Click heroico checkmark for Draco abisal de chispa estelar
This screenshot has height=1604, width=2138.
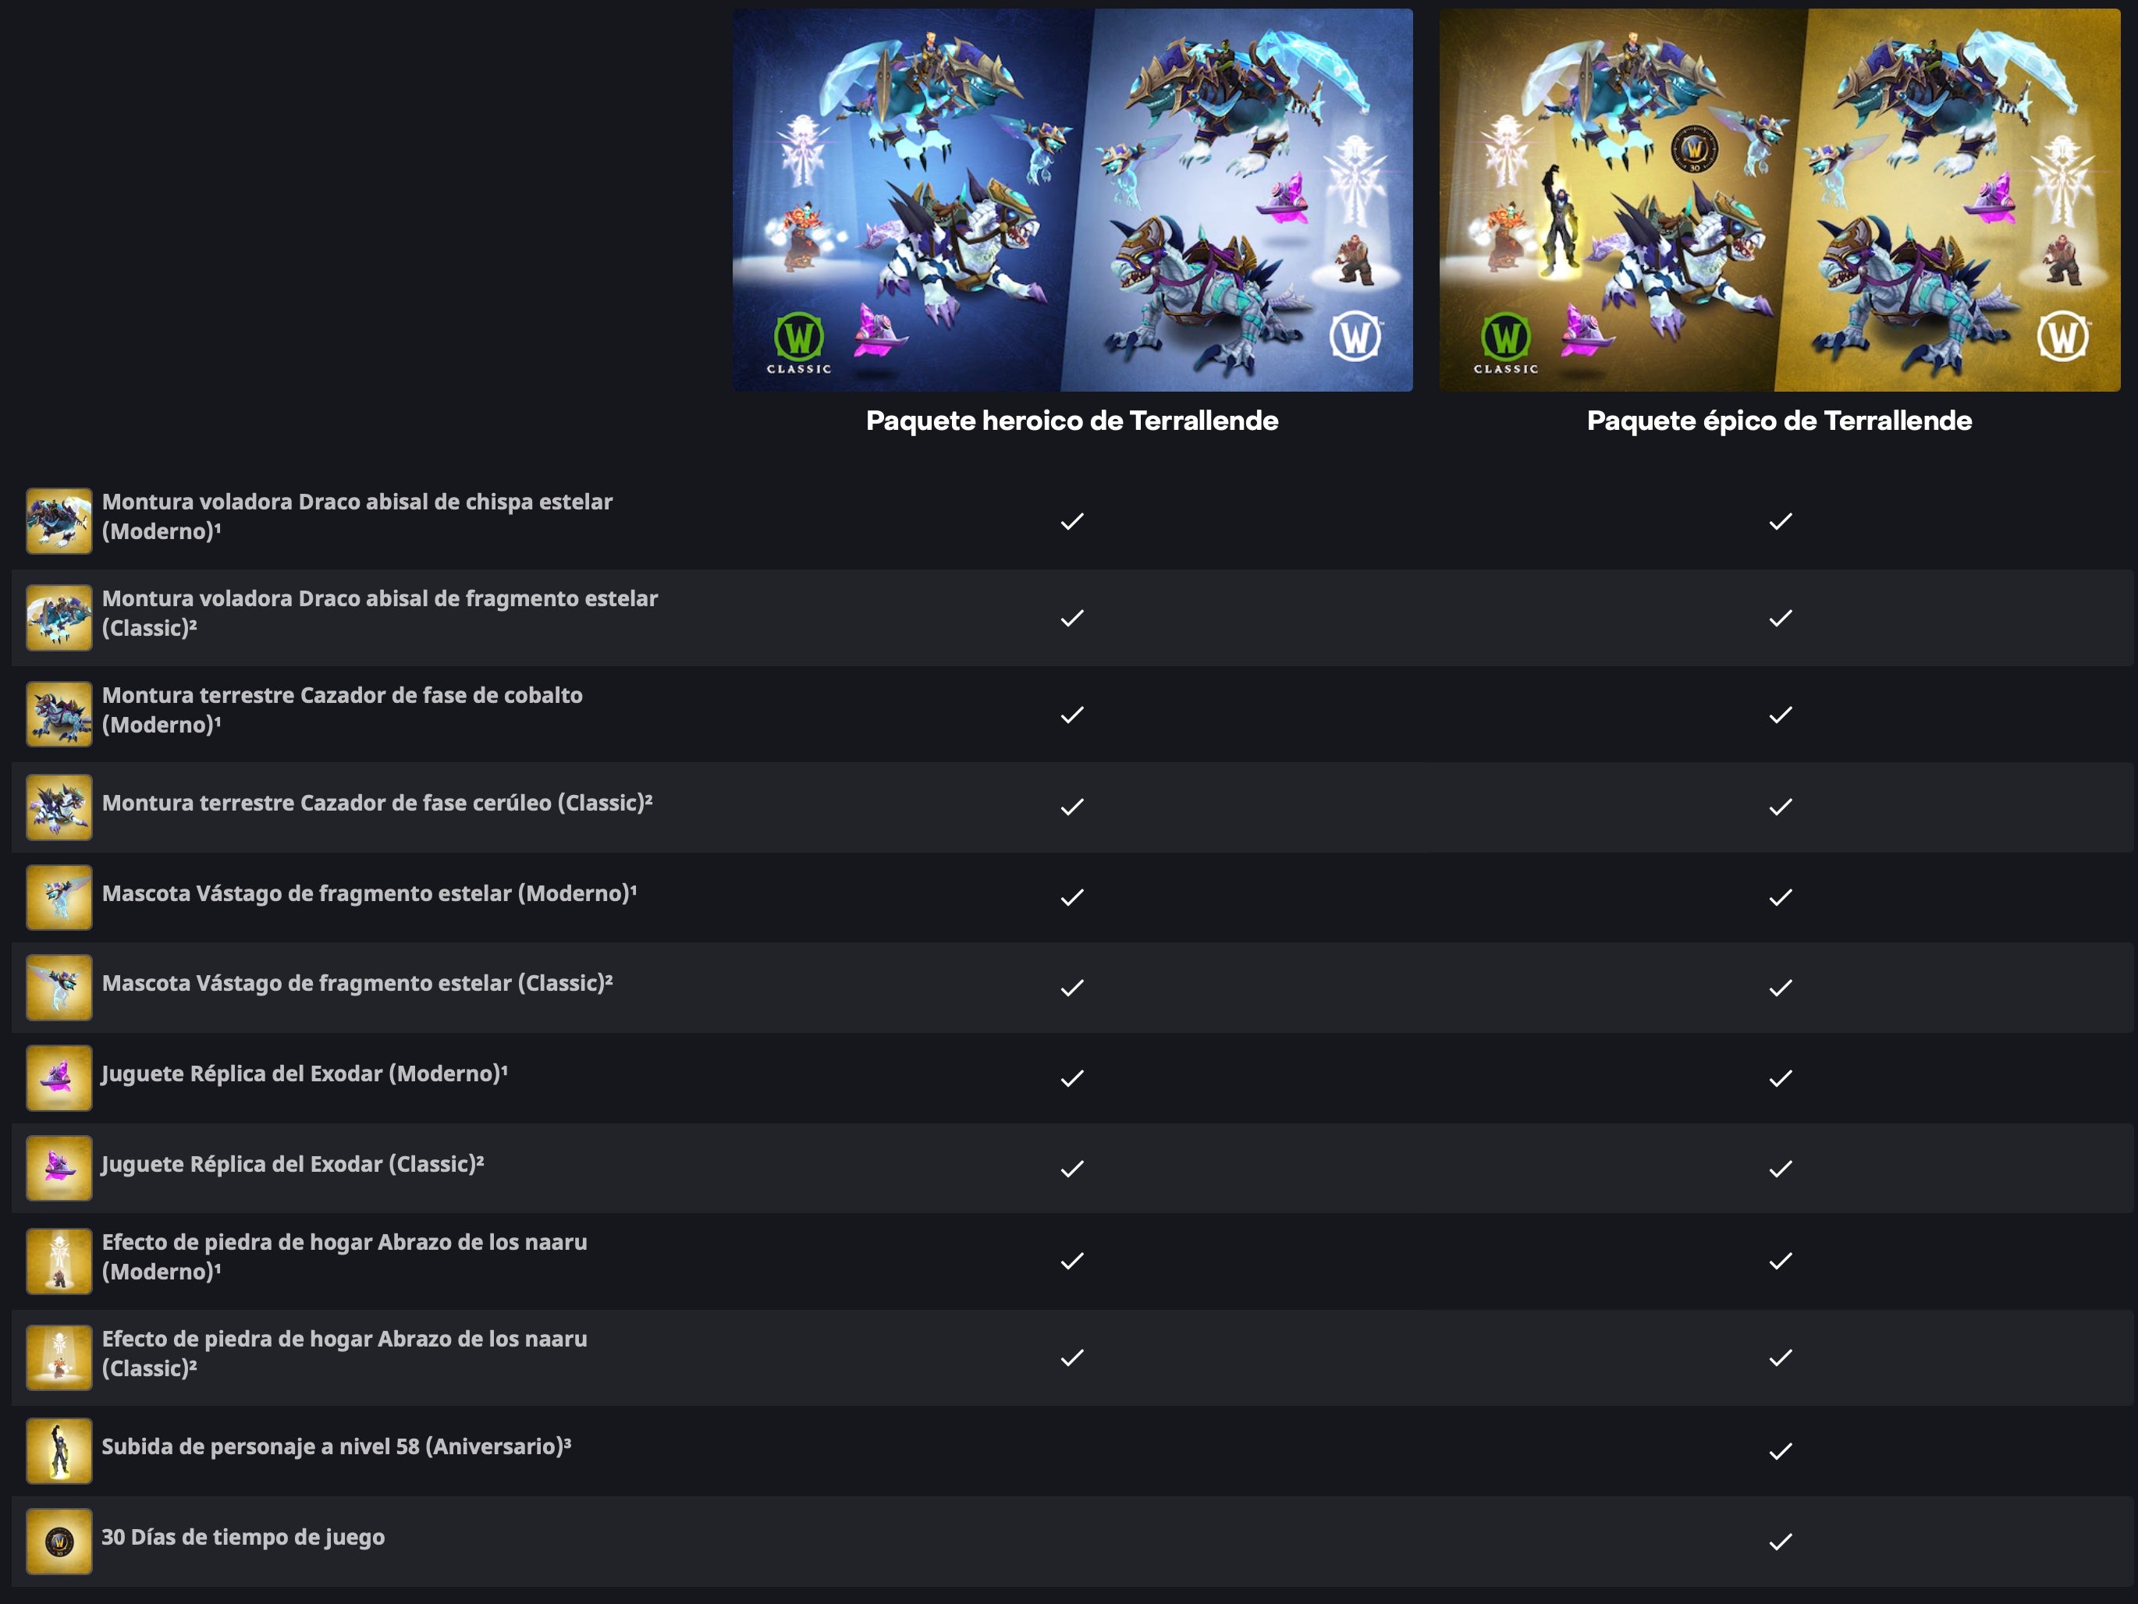(x=1072, y=521)
